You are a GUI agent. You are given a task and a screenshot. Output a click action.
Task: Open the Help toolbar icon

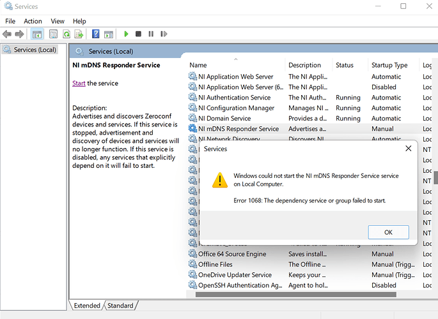click(95, 34)
